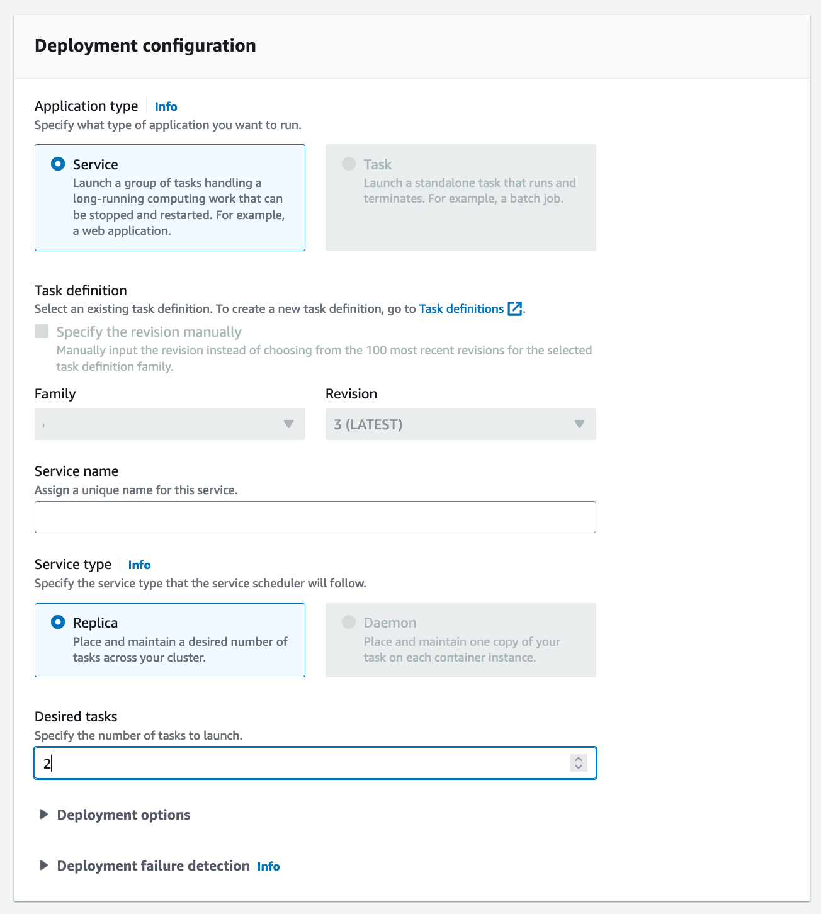Click the Service name text field
The height and width of the screenshot is (914, 821).
click(315, 517)
